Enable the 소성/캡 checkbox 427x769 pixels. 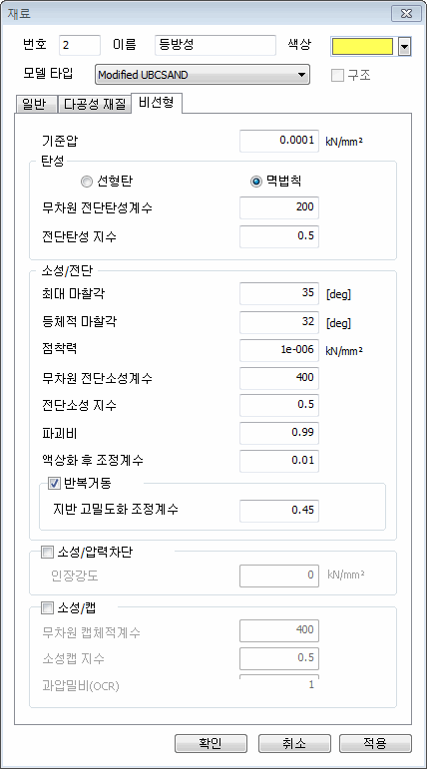[x=48, y=608]
